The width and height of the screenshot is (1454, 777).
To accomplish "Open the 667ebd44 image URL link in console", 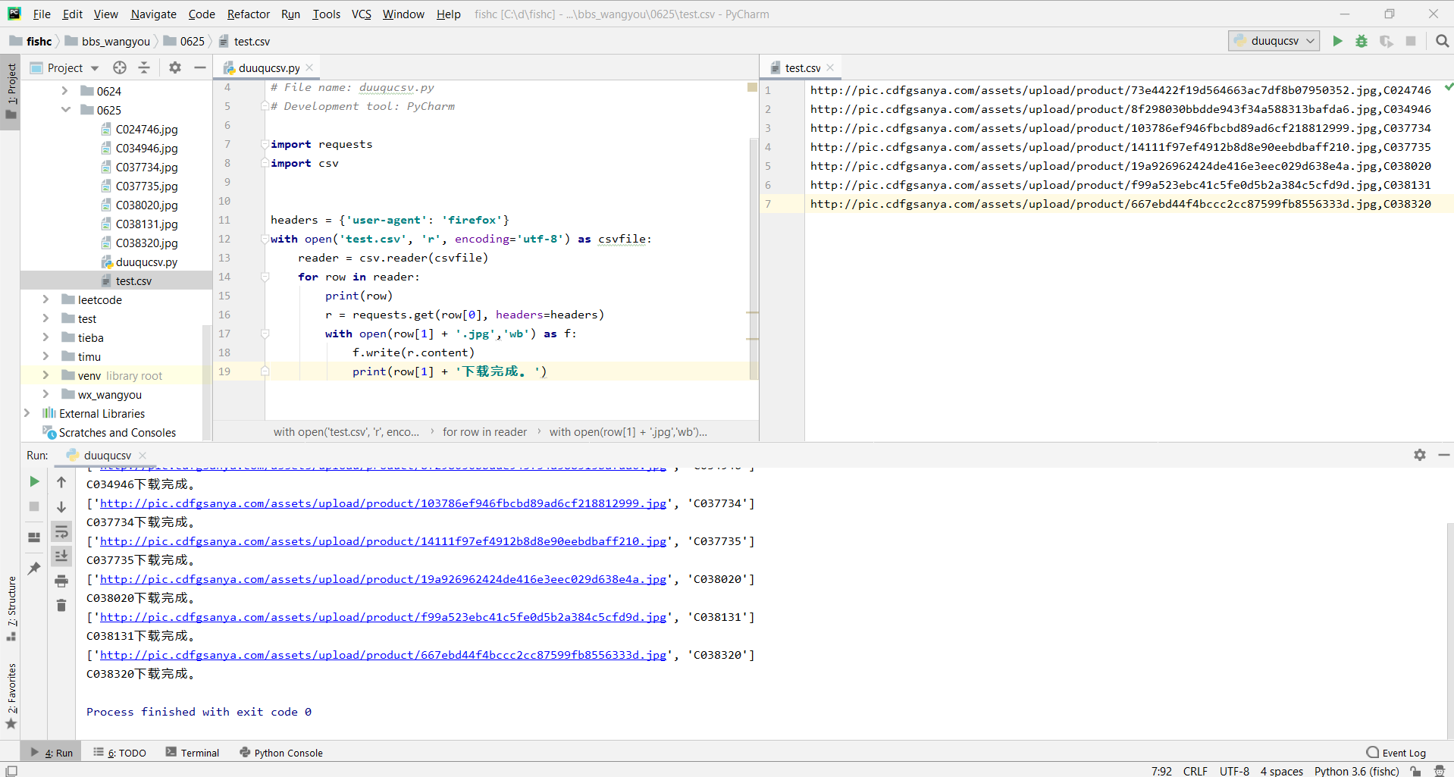I will tap(383, 655).
